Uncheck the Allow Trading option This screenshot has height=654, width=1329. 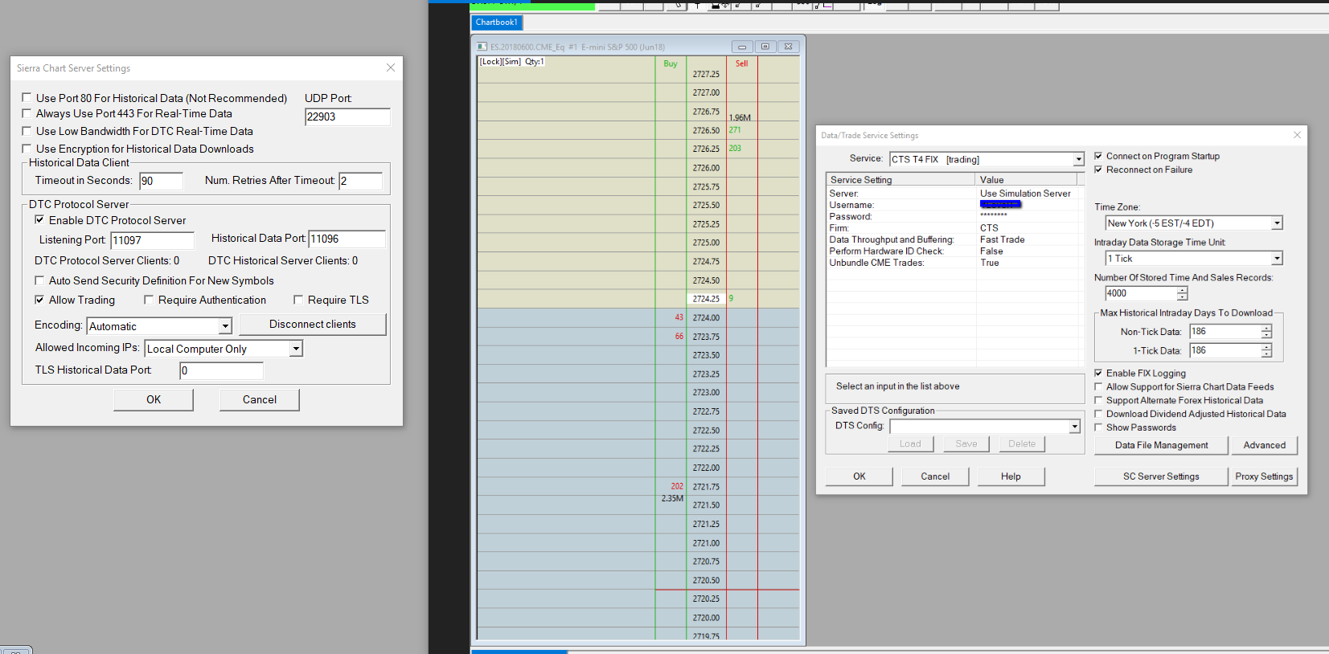tap(39, 300)
